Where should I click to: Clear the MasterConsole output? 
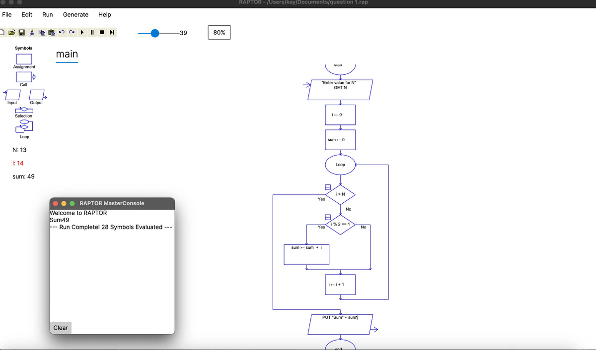coord(61,328)
